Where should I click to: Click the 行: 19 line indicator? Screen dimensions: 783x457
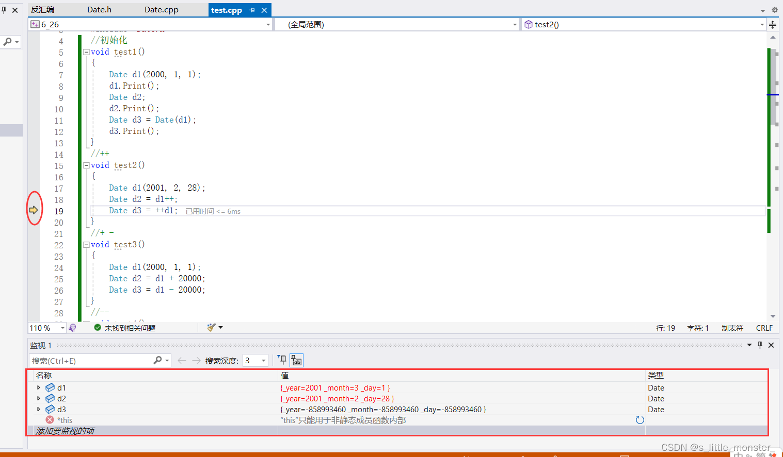pos(665,328)
